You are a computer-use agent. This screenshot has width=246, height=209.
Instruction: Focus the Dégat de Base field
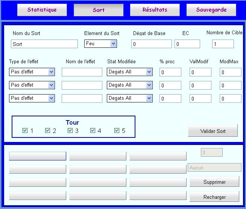151,44
